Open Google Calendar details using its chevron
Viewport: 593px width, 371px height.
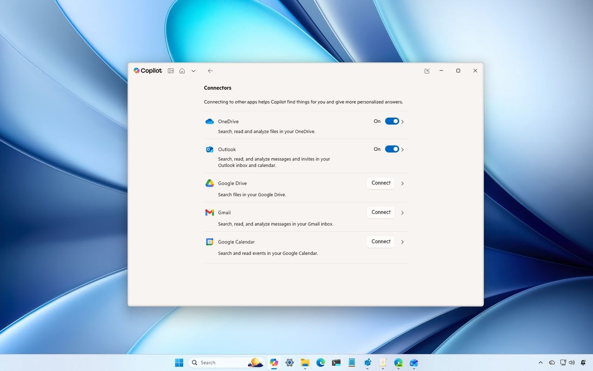tap(402, 241)
